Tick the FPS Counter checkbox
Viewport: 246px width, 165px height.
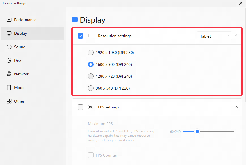click(x=91, y=155)
